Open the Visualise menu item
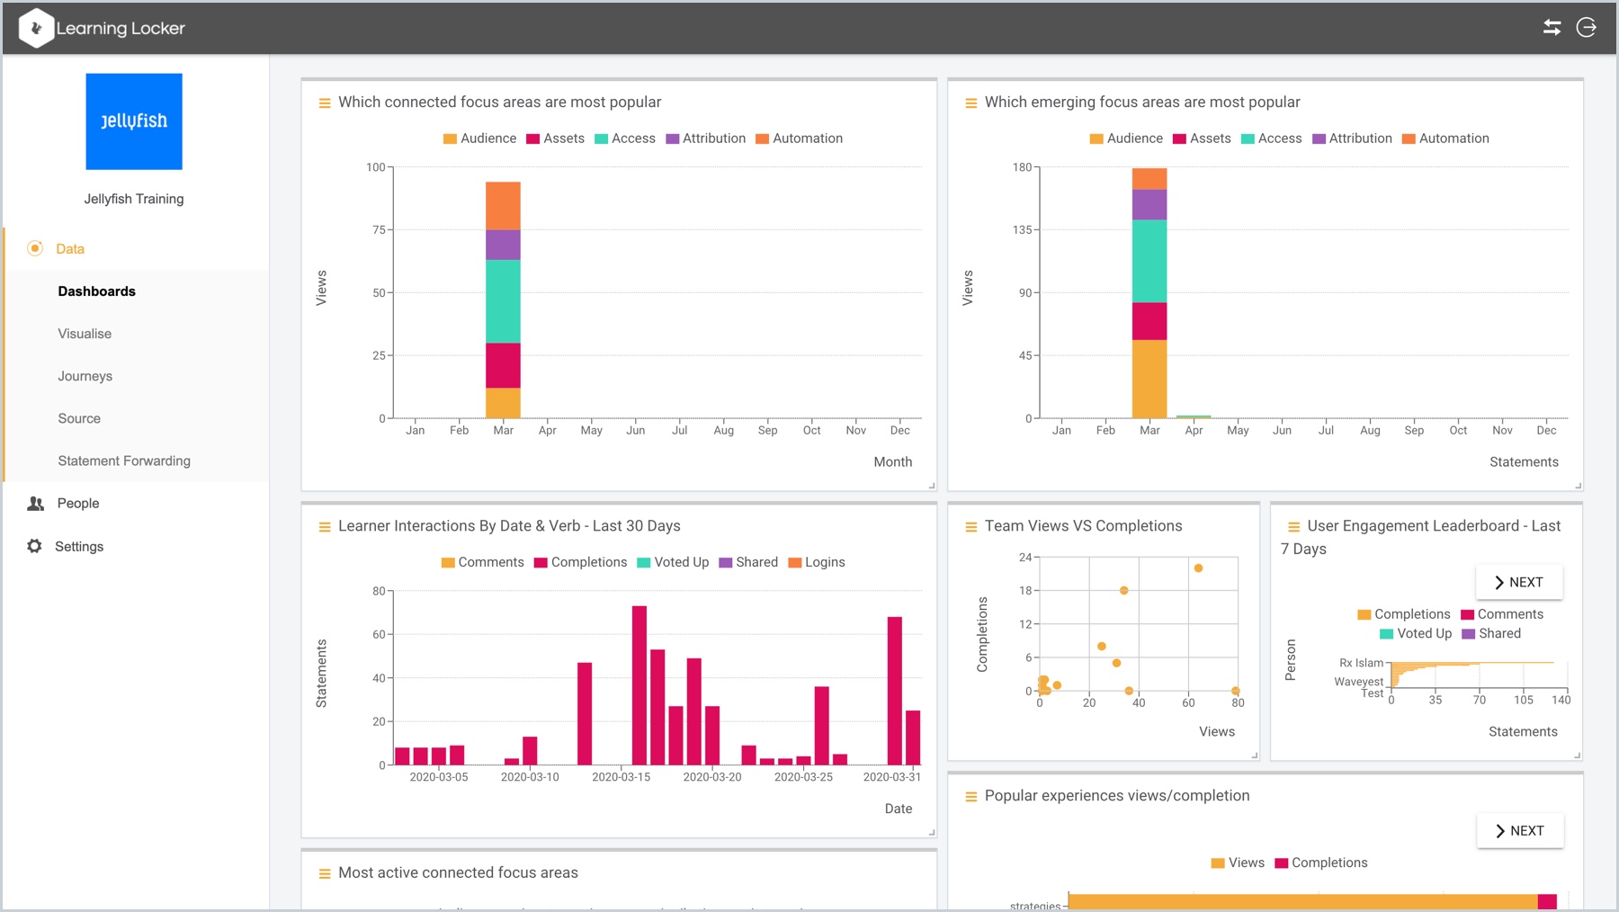Viewport: 1619px width, 912px height. (85, 334)
